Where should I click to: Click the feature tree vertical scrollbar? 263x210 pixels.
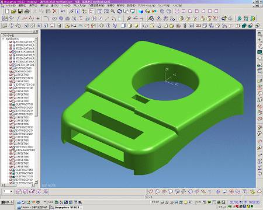pyautogui.click(x=36, y=110)
